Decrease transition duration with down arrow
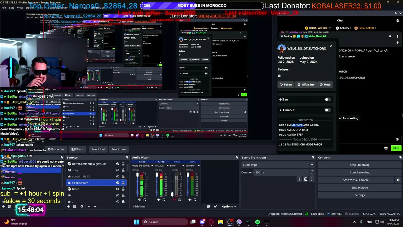 [312, 174]
